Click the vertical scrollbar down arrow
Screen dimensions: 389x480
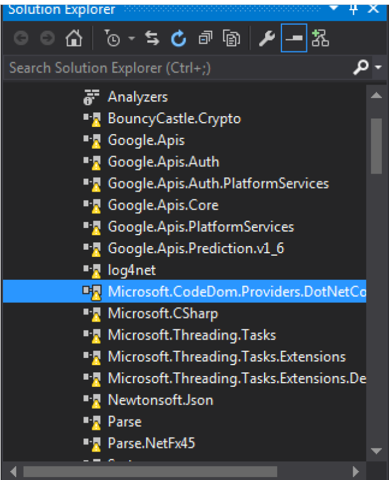coord(376,451)
